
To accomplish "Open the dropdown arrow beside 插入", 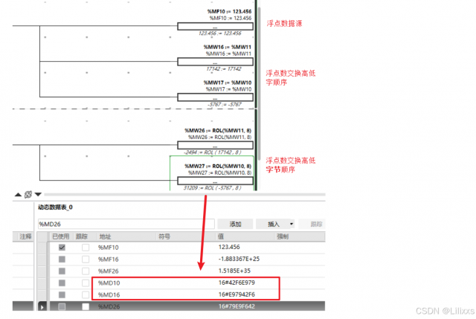I will coord(291,223).
